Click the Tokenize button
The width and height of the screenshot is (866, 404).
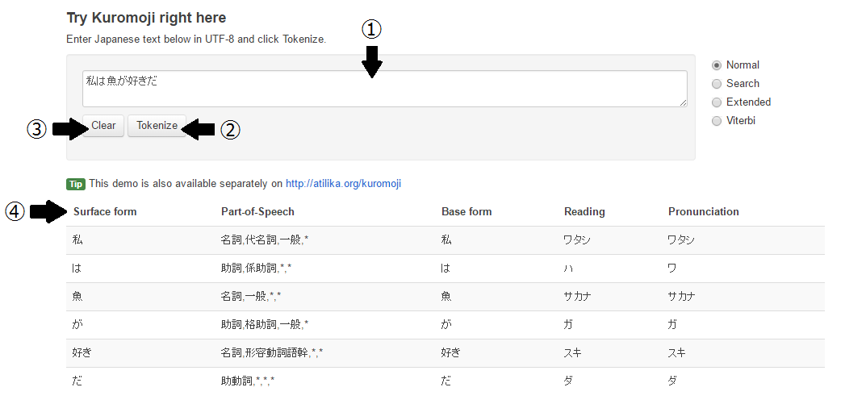(157, 125)
